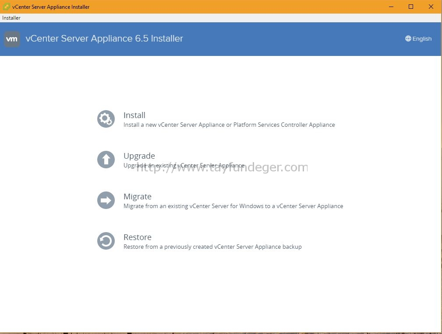Image resolution: width=442 pixels, height=334 pixels.
Task: Close the vCenter Server Appliance Installer window
Action: [x=431, y=7]
